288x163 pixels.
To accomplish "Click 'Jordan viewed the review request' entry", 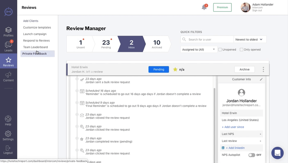I will pos(108,118).
